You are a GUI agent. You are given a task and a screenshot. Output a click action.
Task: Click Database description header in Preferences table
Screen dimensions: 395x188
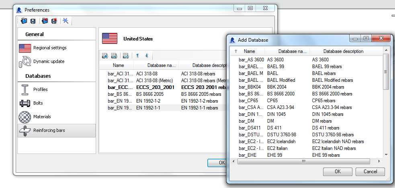pyautogui.click(x=203, y=65)
